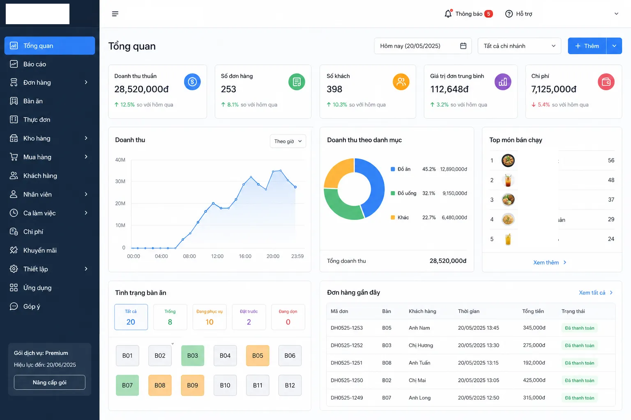Click the Thực đơn sidebar icon
This screenshot has height=420, width=631.
(14, 119)
